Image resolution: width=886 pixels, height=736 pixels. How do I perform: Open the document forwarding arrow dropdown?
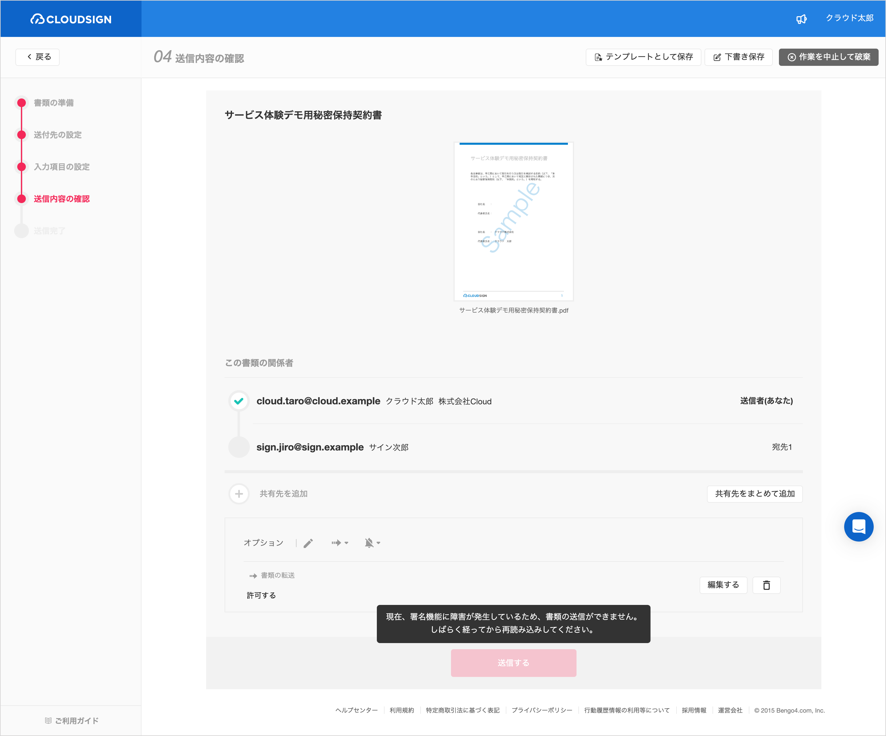click(x=340, y=543)
